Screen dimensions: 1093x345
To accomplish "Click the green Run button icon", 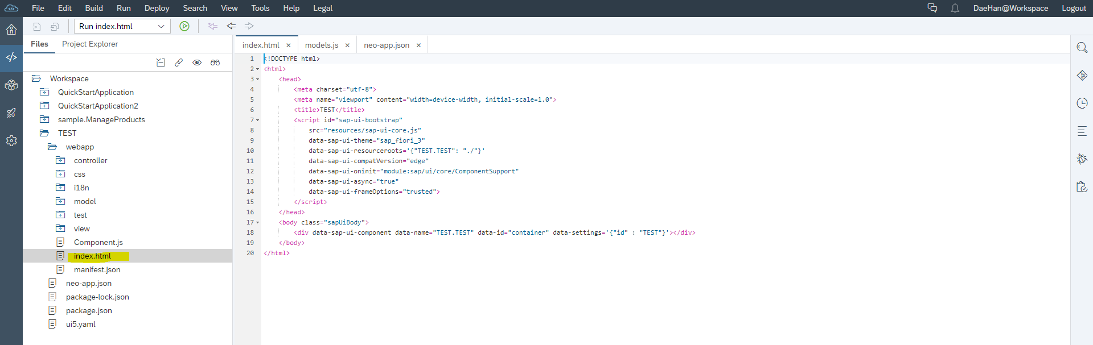I will point(184,26).
